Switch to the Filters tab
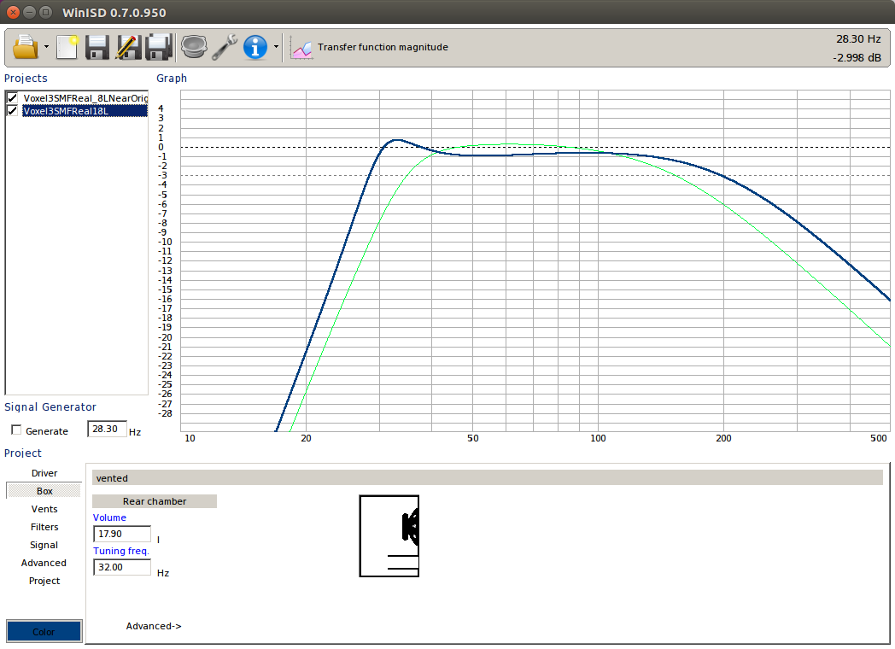The height and width of the screenshot is (649, 895). click(44, 527)
